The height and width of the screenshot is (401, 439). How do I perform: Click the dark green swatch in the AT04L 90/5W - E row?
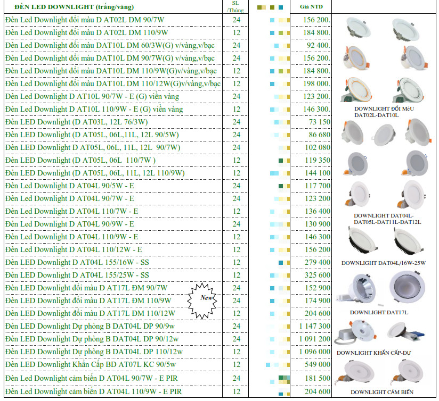click(281, 186)
